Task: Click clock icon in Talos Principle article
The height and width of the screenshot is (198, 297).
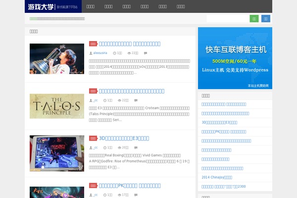Action: [x=105, y=100]
